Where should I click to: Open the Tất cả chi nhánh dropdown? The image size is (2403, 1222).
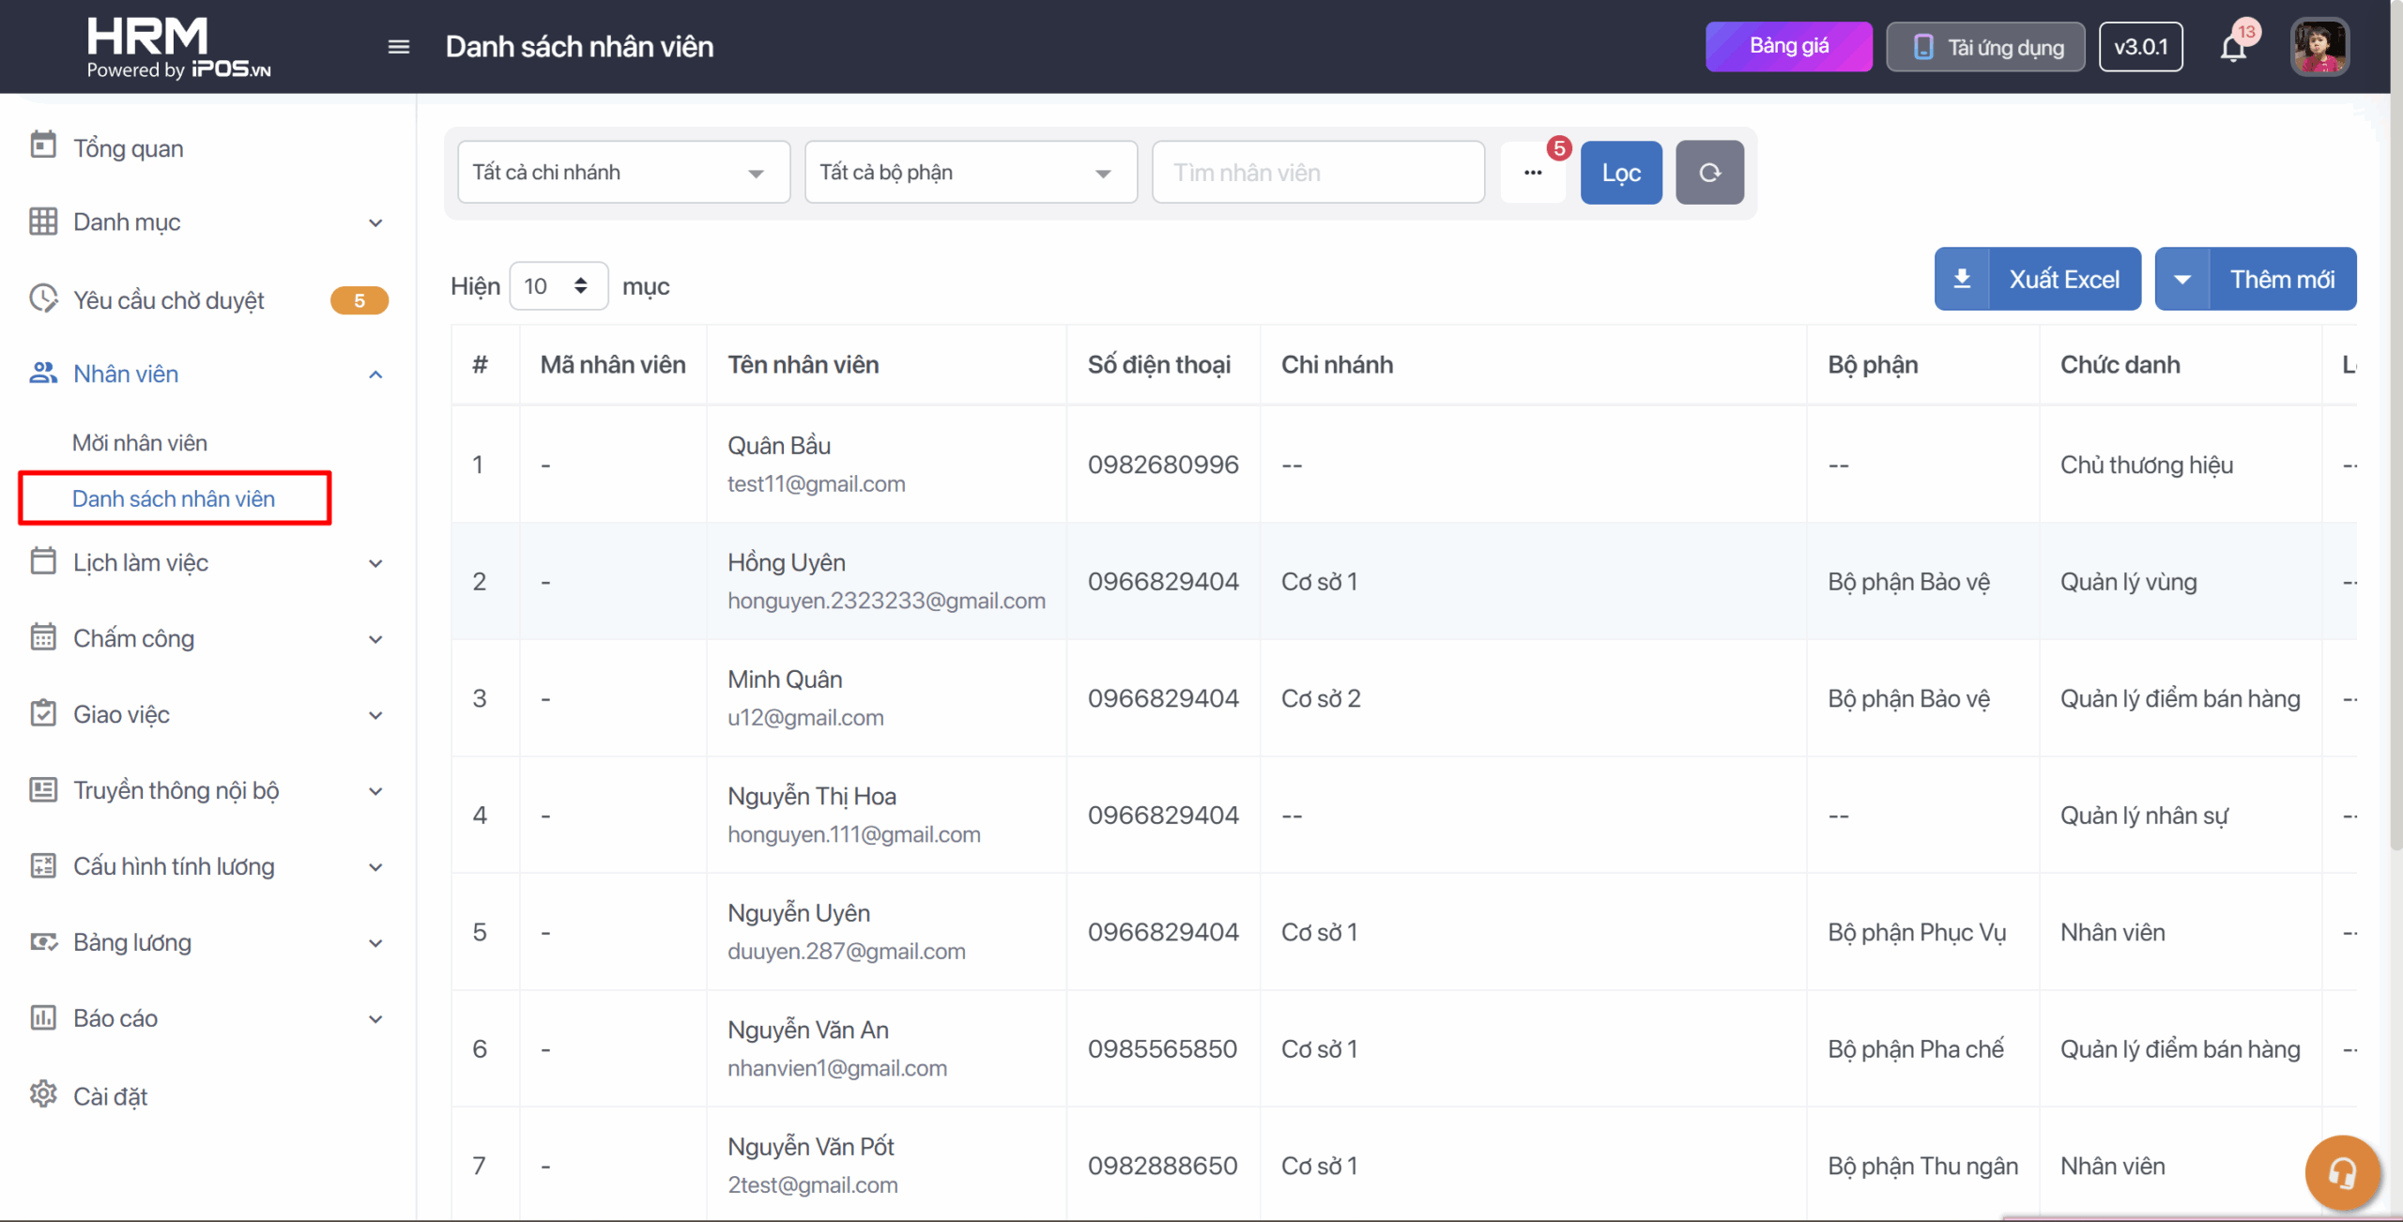pos(623,173)
